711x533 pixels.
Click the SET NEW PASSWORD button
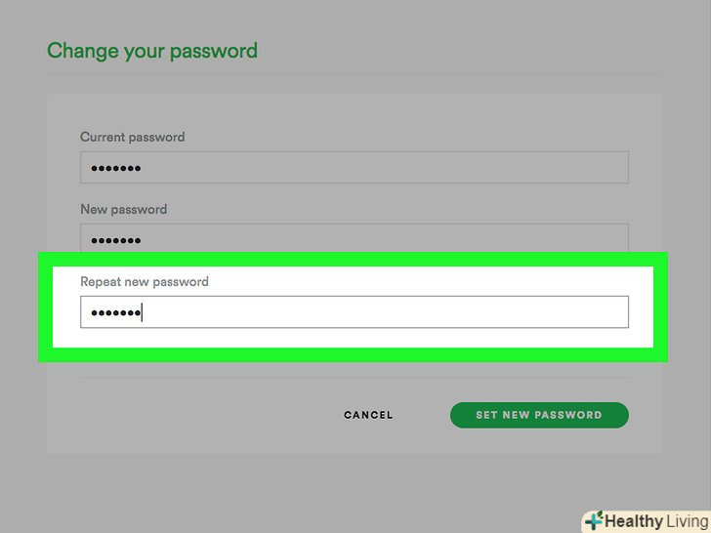539,415
